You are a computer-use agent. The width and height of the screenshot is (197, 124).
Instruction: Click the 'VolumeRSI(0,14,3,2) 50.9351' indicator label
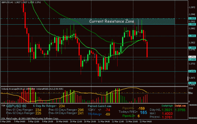pos(50,89)
